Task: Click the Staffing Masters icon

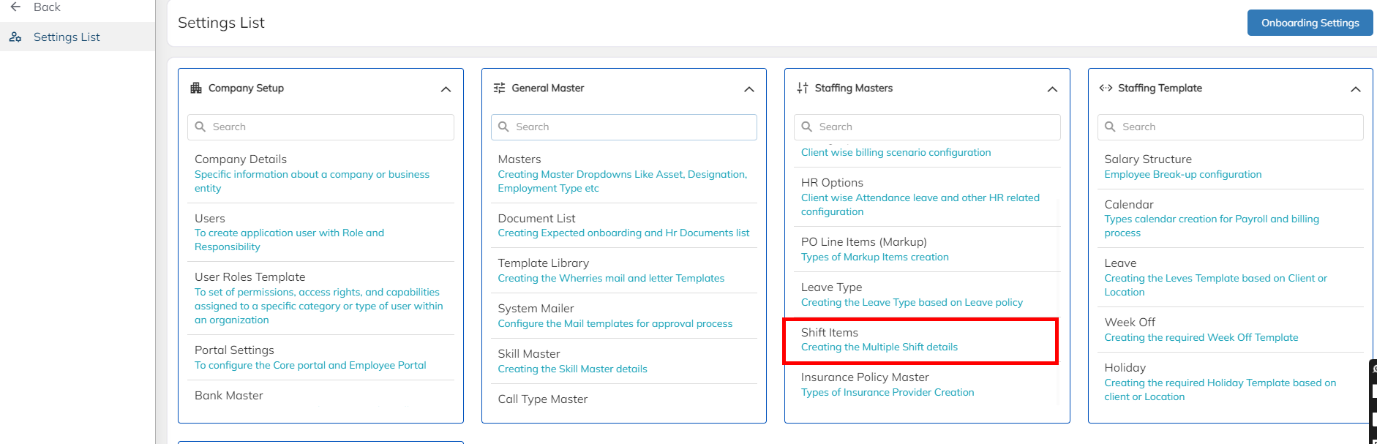Action: pos(803,88)
